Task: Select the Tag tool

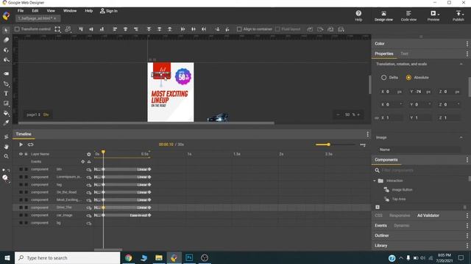Action: pyautogui.click(x=6, y=73)
